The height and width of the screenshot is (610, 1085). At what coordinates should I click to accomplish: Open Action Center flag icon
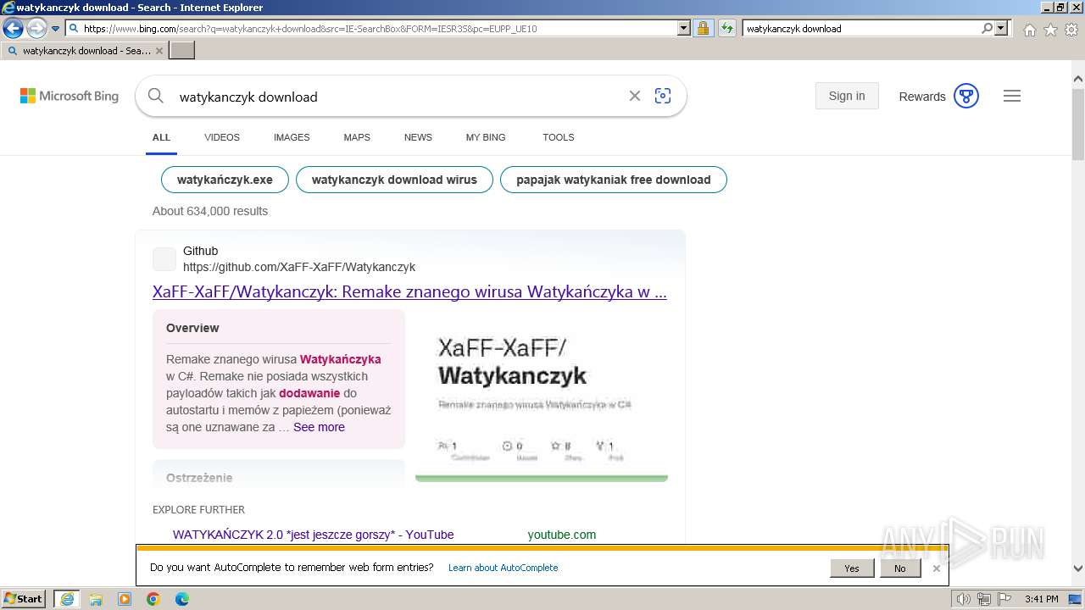tap(1004, 599)
